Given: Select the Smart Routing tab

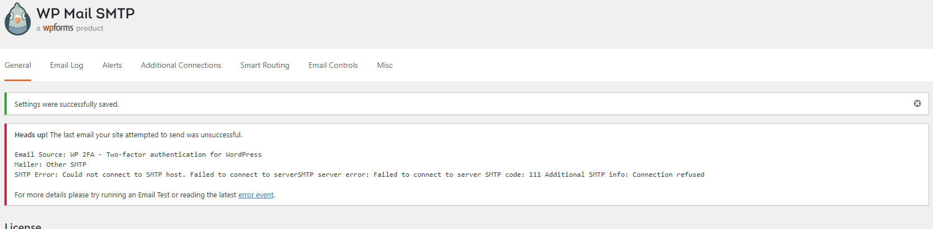Looking at the screenshot, I should [x=264, y=65].
